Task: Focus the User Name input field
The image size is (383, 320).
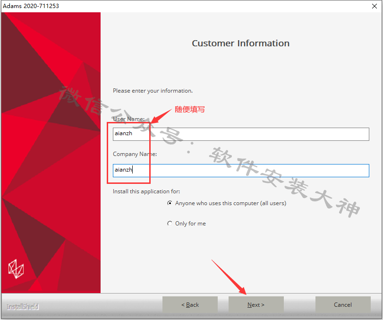Action: 241,134
